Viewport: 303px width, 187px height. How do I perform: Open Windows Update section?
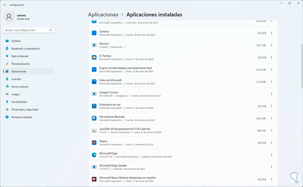29,117
